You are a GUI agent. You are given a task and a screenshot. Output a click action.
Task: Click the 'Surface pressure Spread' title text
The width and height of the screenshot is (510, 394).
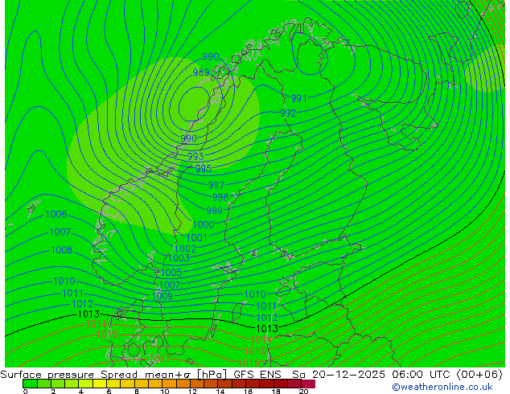pos(68,375)
